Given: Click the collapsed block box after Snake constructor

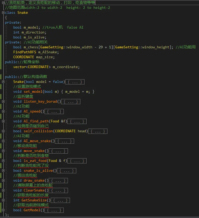Looking at the screenshot, I should coord(75,82).
